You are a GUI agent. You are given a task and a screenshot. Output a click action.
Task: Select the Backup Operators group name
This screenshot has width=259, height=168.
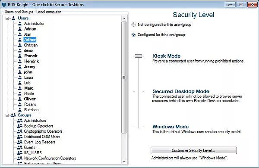click(39, 126)
